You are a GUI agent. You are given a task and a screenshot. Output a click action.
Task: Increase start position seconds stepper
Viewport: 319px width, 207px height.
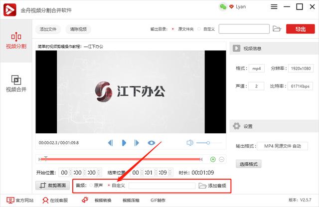pyautogui.click(x=99, y=171)
